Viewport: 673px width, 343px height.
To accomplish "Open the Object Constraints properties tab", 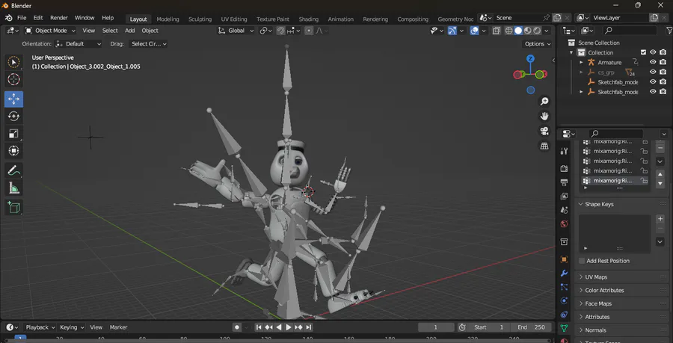I will [564, 315].
